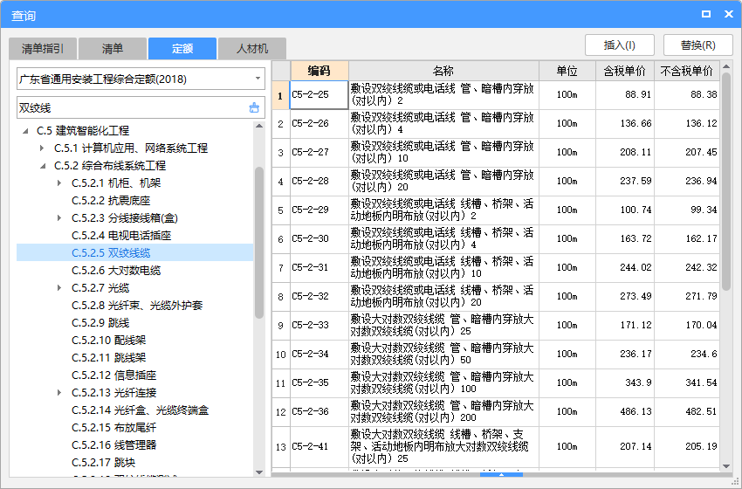Select code cell C5-2-35
742x489 pixels.
point(319,383)
